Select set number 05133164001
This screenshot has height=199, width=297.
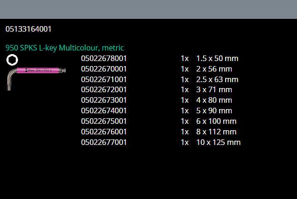(29, 29)
